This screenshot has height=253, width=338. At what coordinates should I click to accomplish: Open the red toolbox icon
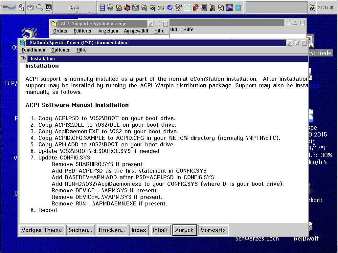tap(127, 8)
